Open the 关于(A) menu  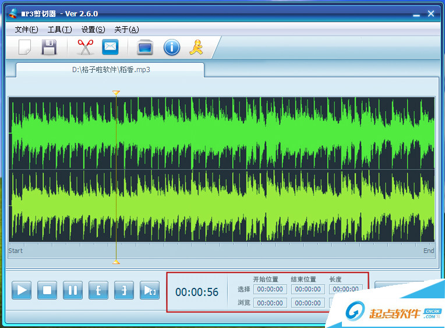pos(126,30)
